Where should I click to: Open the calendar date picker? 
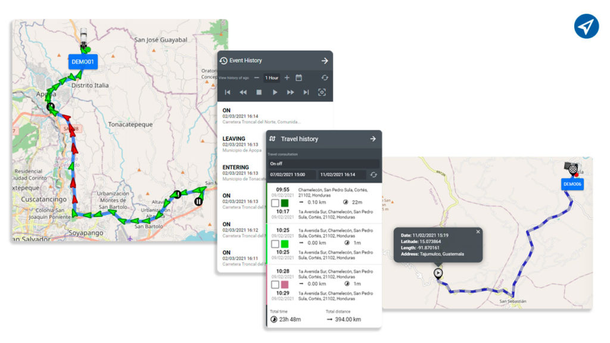pos(299,78)
